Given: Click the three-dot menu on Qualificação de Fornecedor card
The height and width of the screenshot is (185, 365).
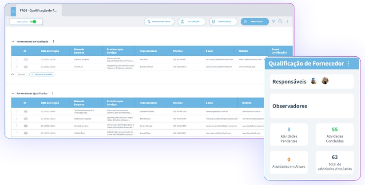Looking at the screenshot, I should coord(349,64).
